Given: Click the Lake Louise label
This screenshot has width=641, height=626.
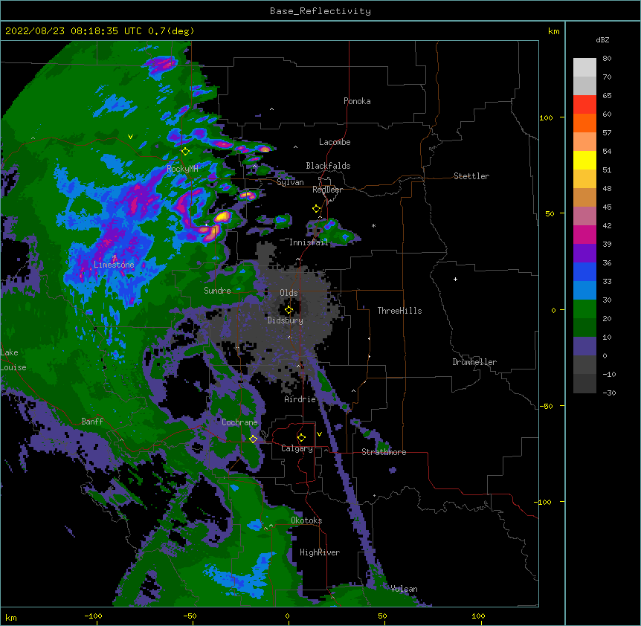Looking at the screenshot, I should [13, 360].
